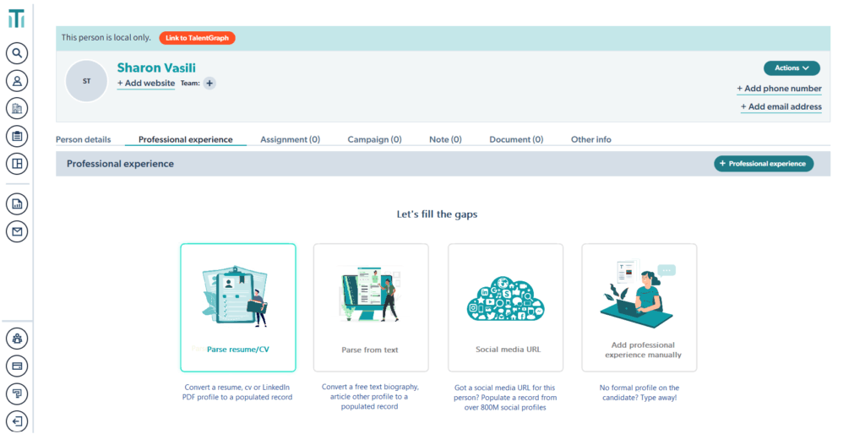Open the companies building icon
The width and height of the screenshot is (865, 434).
(17, 108)
